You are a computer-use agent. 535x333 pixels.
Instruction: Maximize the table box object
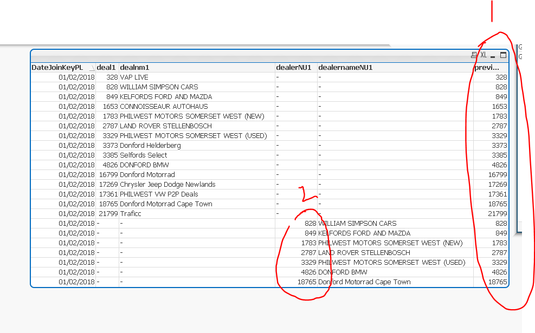click(503, 55)
